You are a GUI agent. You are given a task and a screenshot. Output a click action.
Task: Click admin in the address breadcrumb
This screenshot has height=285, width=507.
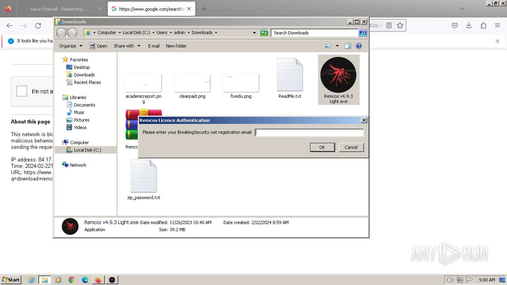pos(179,32)
